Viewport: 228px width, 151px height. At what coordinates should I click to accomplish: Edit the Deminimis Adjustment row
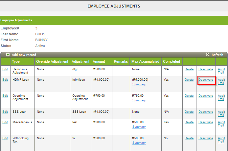coord(5,69)
